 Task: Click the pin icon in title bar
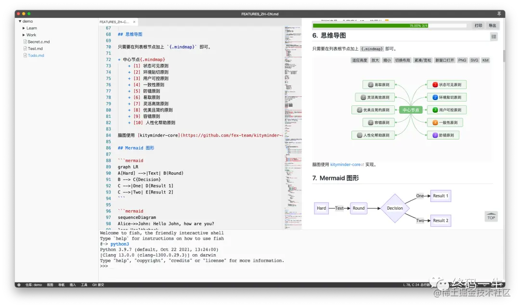499,13
